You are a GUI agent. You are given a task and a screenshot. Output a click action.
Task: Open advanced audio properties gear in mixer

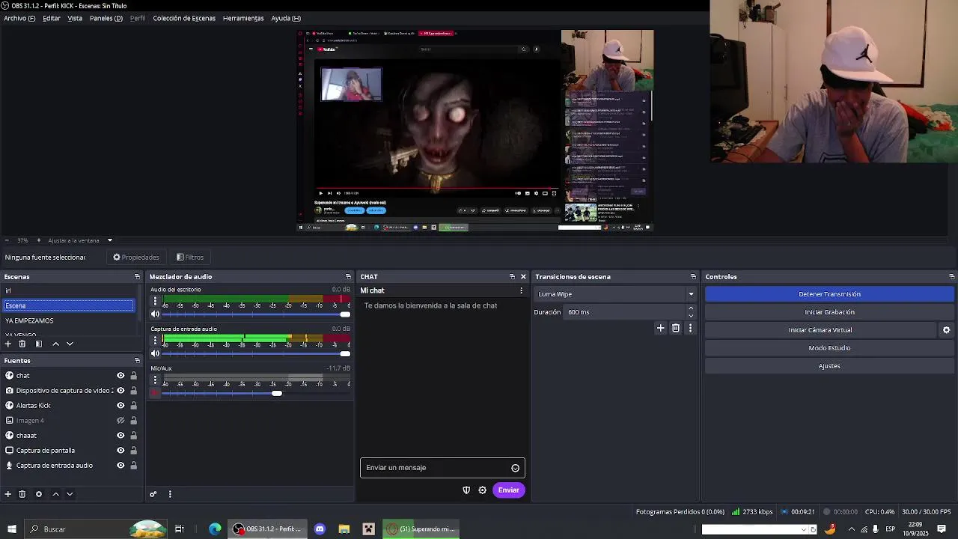pos(153,494)
